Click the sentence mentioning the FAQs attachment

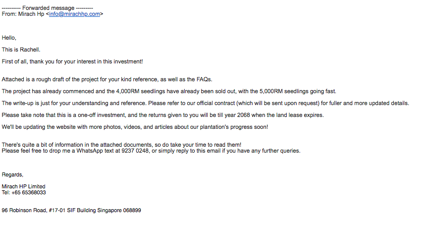[107, 79]
